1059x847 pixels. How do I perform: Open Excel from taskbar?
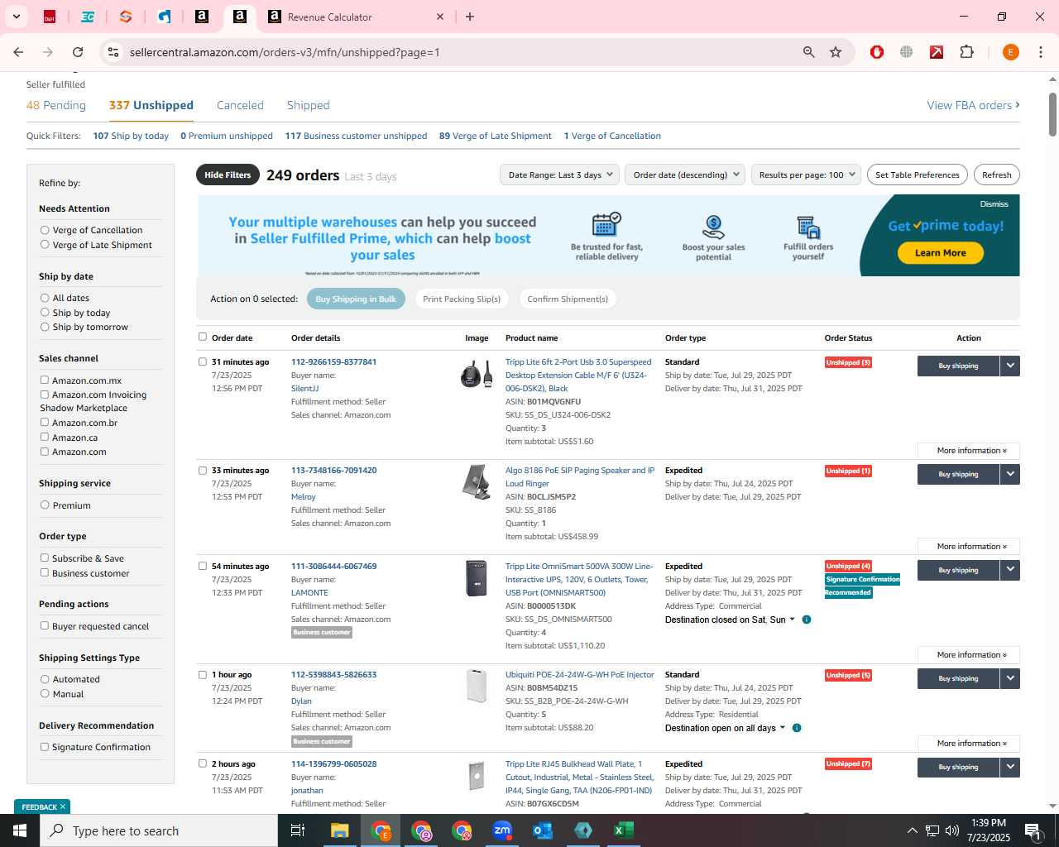click(x=624, y=830)
